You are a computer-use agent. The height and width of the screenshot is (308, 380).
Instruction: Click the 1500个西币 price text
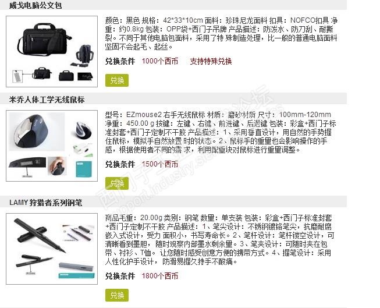(159, 164)
